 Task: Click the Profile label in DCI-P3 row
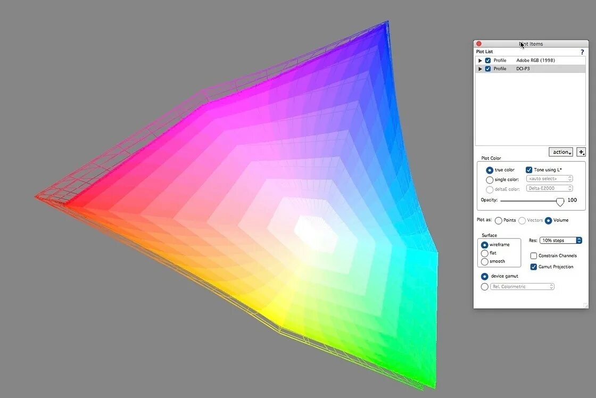point(500,69)
